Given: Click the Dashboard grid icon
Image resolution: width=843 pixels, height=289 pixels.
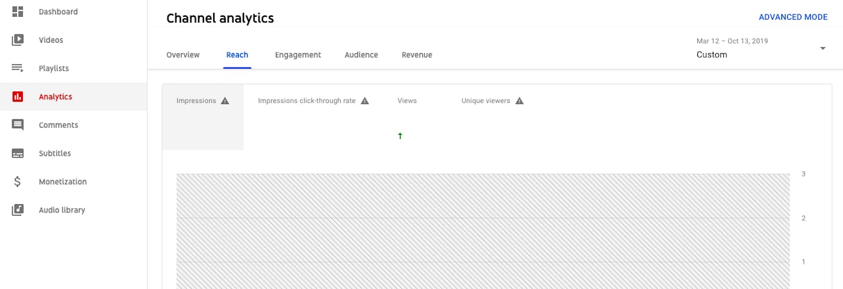Looking at the screenshot, I should (18, 11).
